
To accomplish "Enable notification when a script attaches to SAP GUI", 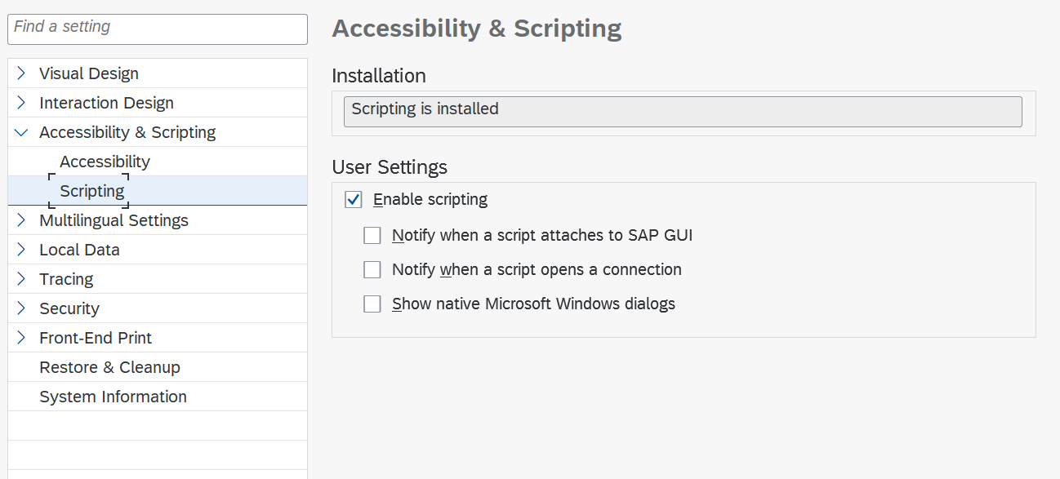I will (x=372, y=235).
